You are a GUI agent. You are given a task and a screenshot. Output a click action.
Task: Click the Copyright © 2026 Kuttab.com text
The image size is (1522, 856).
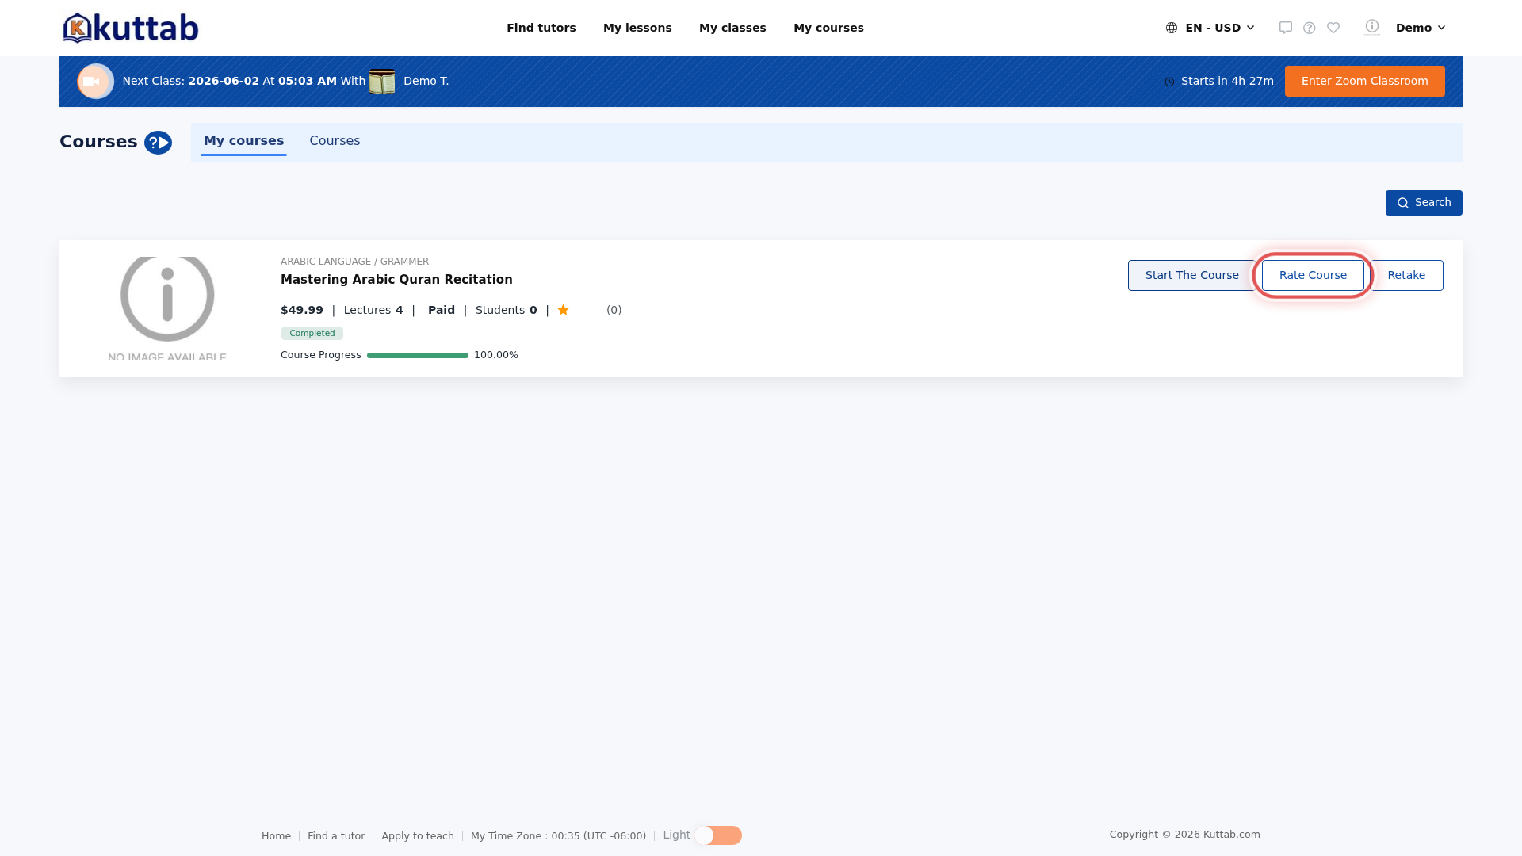coord(1184,835)
